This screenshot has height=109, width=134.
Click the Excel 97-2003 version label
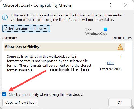tap(111, 69)
